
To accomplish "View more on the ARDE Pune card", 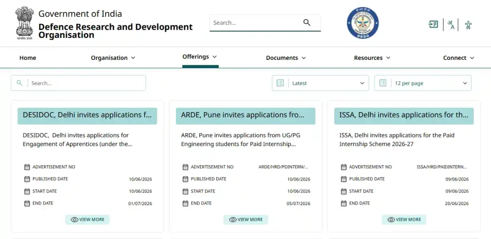I will (245, 220).
